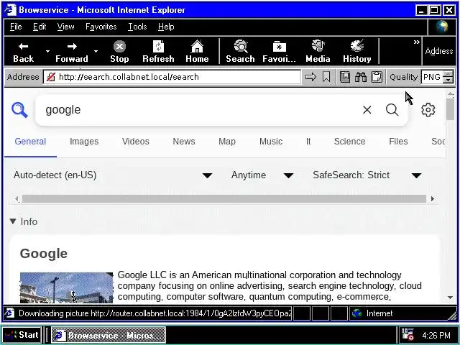Decrease Quality with the down spinner

448,80
